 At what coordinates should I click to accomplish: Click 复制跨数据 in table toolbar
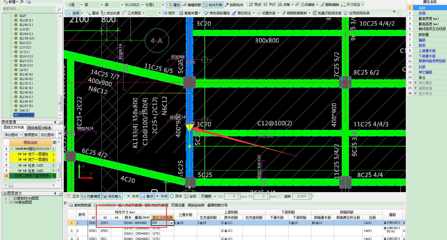point(80,205)
